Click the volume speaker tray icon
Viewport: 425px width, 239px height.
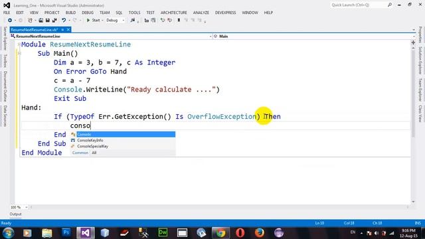(x=377, y=233)
